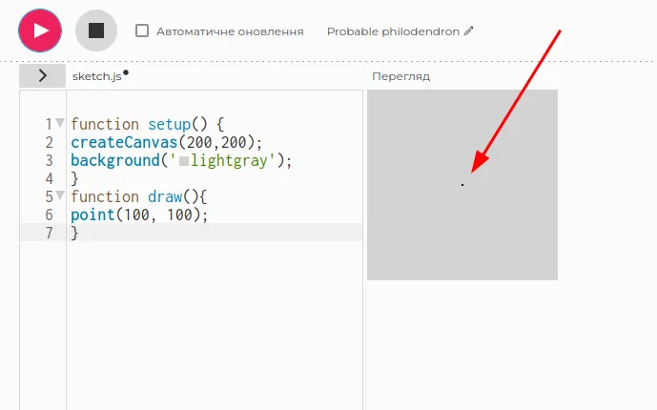Select line number 6 in the gutter
Image resolution: width=657 pixels, height=410 pixels.
coord(49,215)
